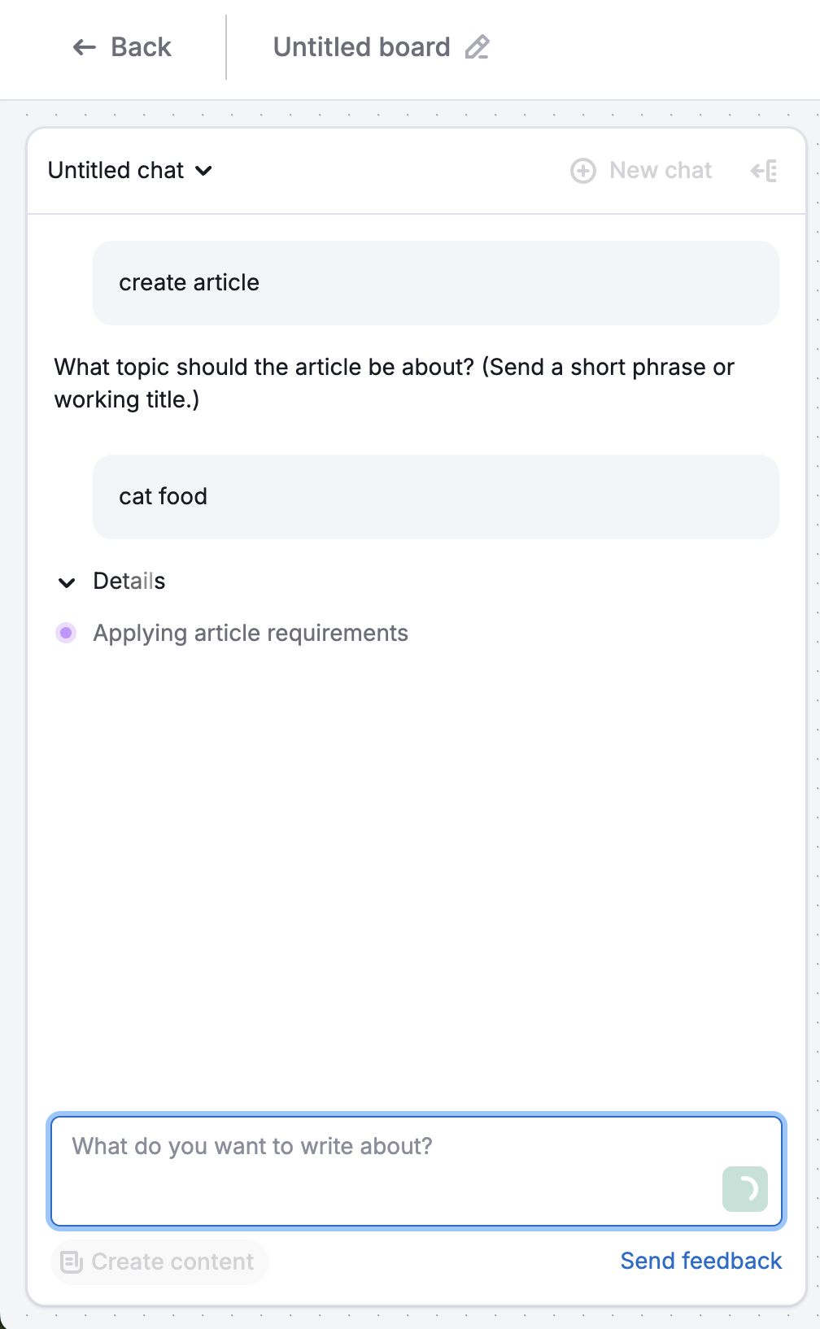The image size is (820, 1329).
Task: Click the Create content document icon
Action: click(72, 1261)
